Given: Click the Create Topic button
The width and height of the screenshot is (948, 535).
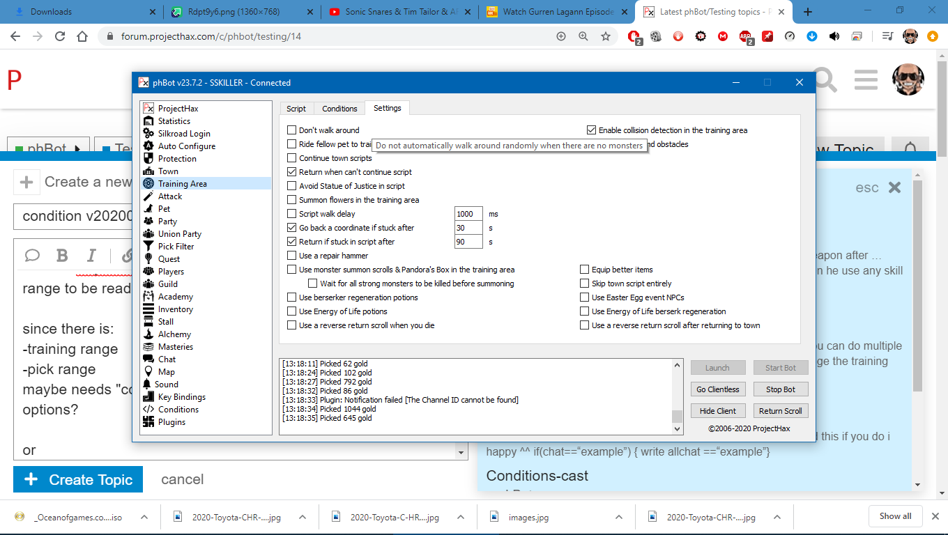Looking at the screenshot, I should pos(78,479).
